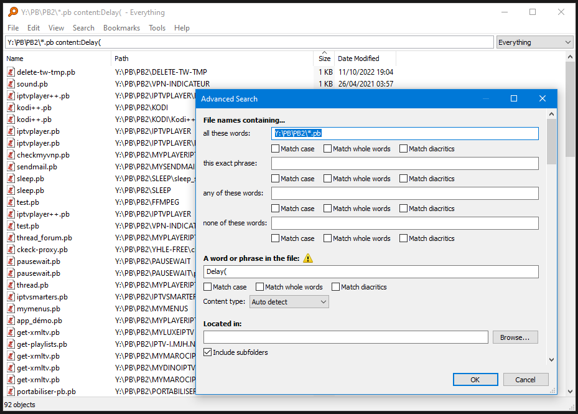Click the Delay( file content input field
Screen dimensions: 578x414
pyautogui.click(x=371, y=271)
